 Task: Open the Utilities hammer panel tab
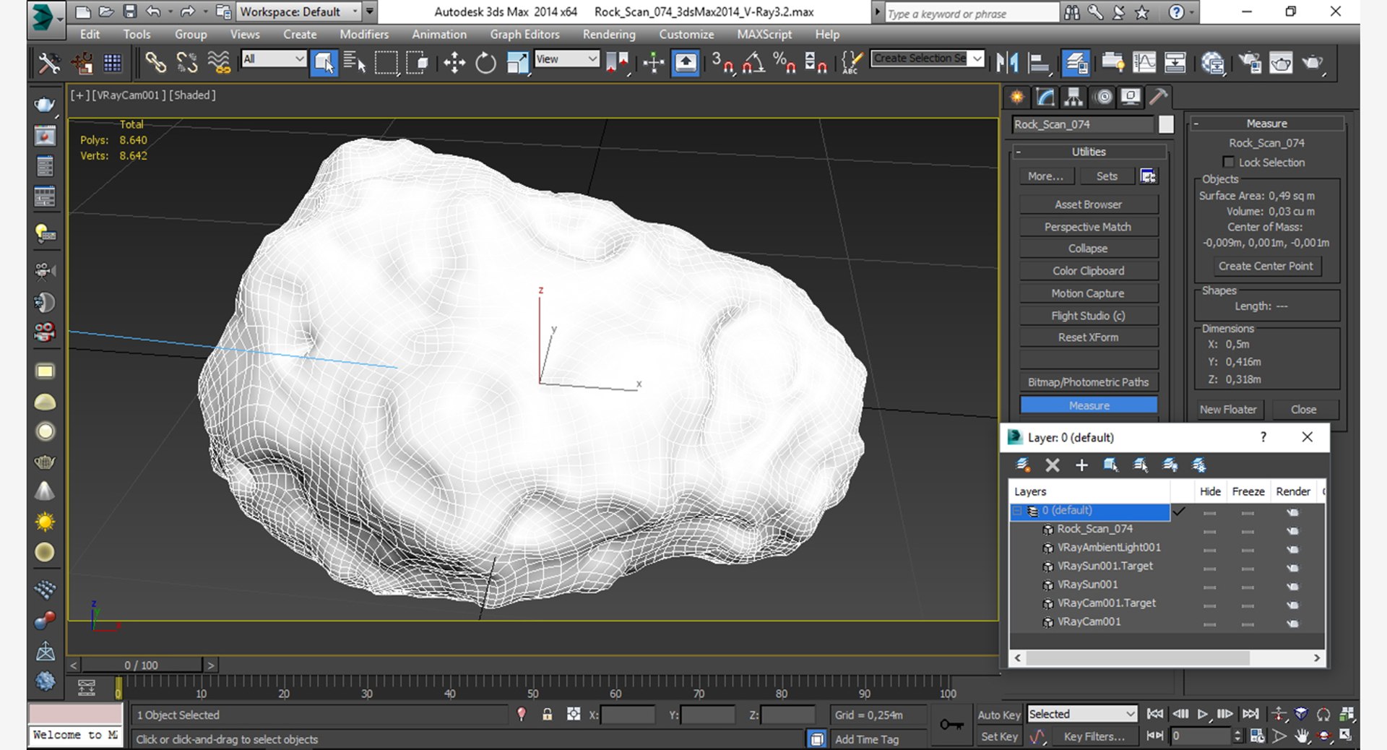tap(1159, 97)
